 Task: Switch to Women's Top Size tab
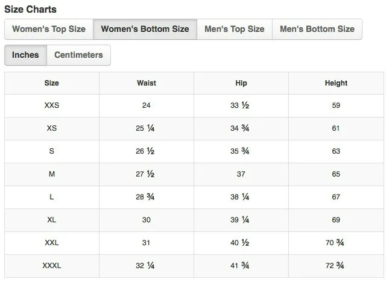point(49,29)
